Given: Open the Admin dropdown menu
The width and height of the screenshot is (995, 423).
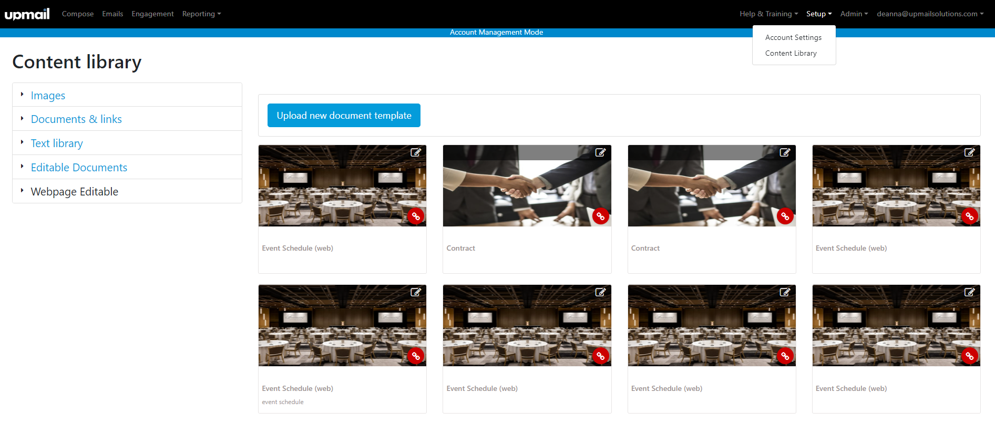Looking at the screenshot, I should click(854, 14).
